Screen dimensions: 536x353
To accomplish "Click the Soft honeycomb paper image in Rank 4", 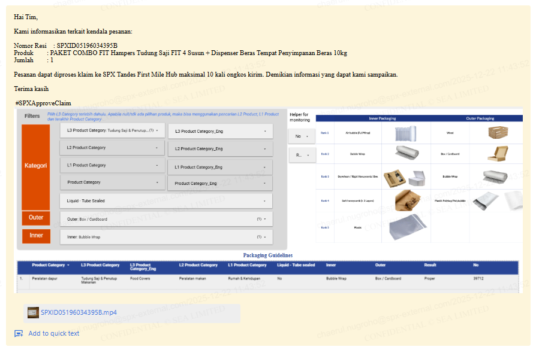I will (408, 200).
